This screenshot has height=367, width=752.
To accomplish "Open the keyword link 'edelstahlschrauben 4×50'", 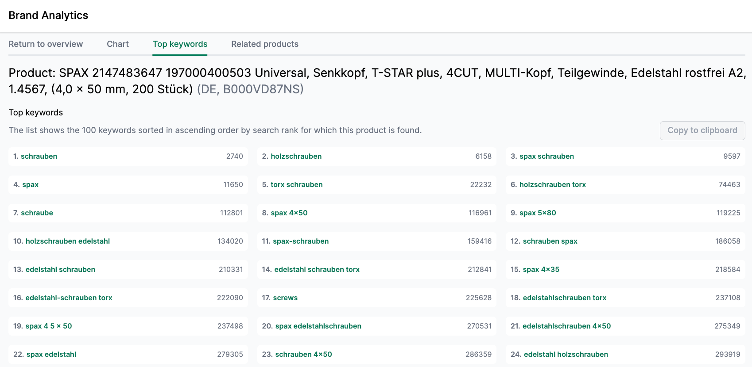I will click(567, 326).
